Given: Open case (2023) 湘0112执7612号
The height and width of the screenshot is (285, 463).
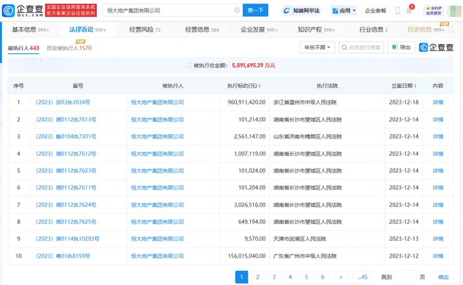Looking at the screenshot, I should coord(66,154).
